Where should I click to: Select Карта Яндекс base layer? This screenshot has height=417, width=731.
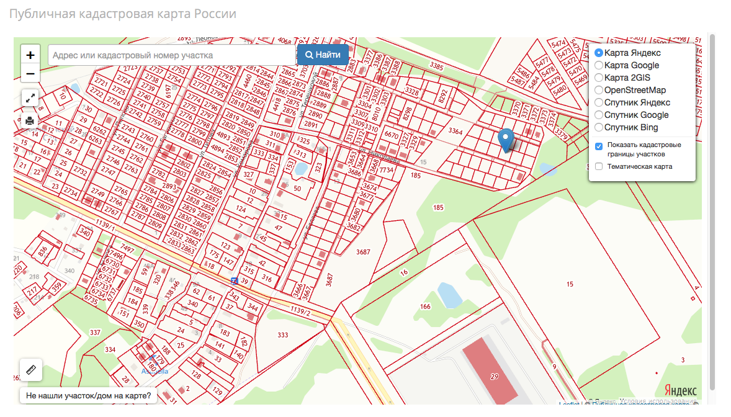click(x=599, y=53)
